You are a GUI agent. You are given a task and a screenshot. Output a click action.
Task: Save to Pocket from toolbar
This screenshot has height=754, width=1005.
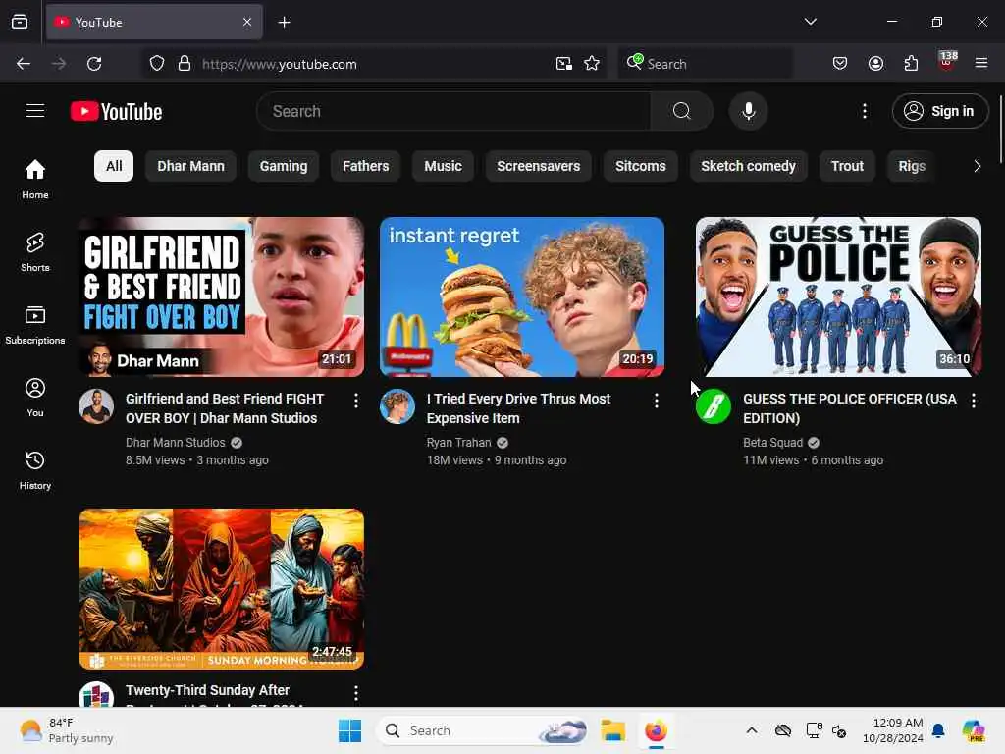pos(840,63)
